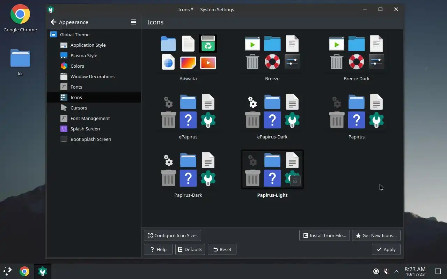This screenshot has width=447, height=279.
Task: Go back using the Appearance arrow
Action: tap(53, 22)
